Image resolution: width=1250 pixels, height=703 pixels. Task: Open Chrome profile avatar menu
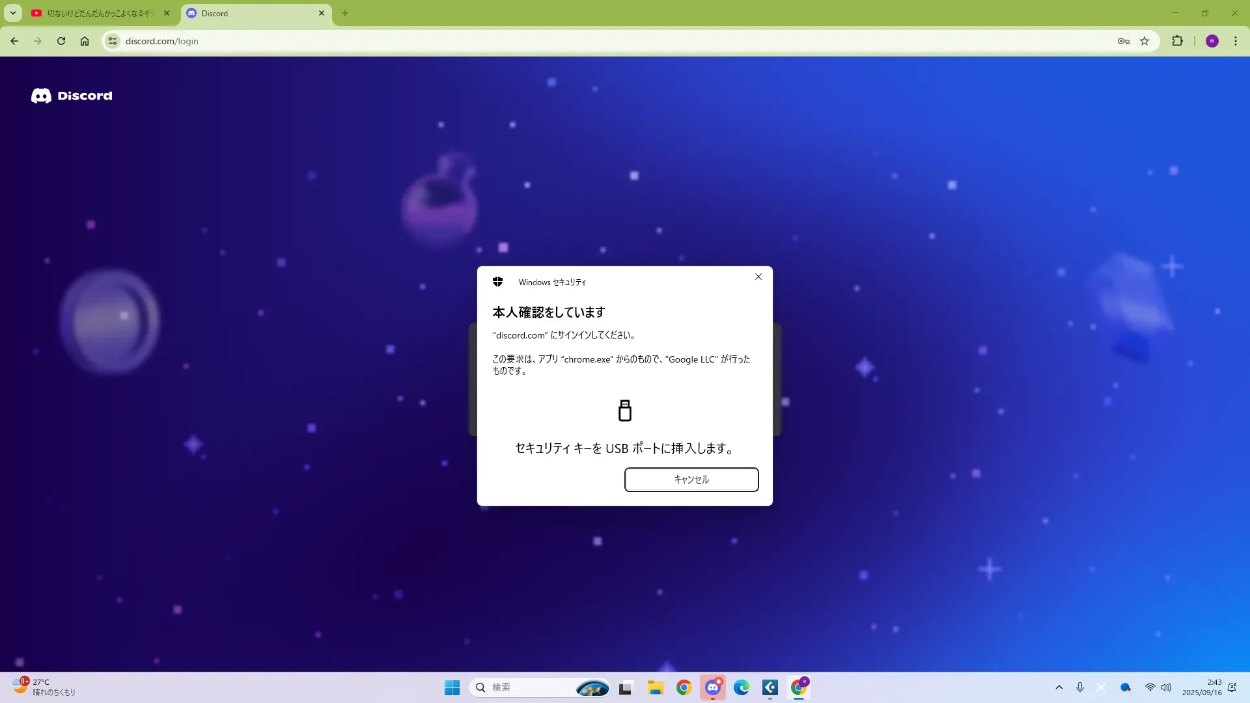pos(1212,41)
